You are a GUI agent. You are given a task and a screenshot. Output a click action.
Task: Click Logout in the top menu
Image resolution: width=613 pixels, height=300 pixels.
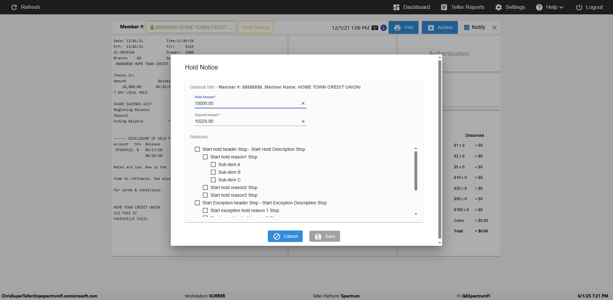click(589, 7)
